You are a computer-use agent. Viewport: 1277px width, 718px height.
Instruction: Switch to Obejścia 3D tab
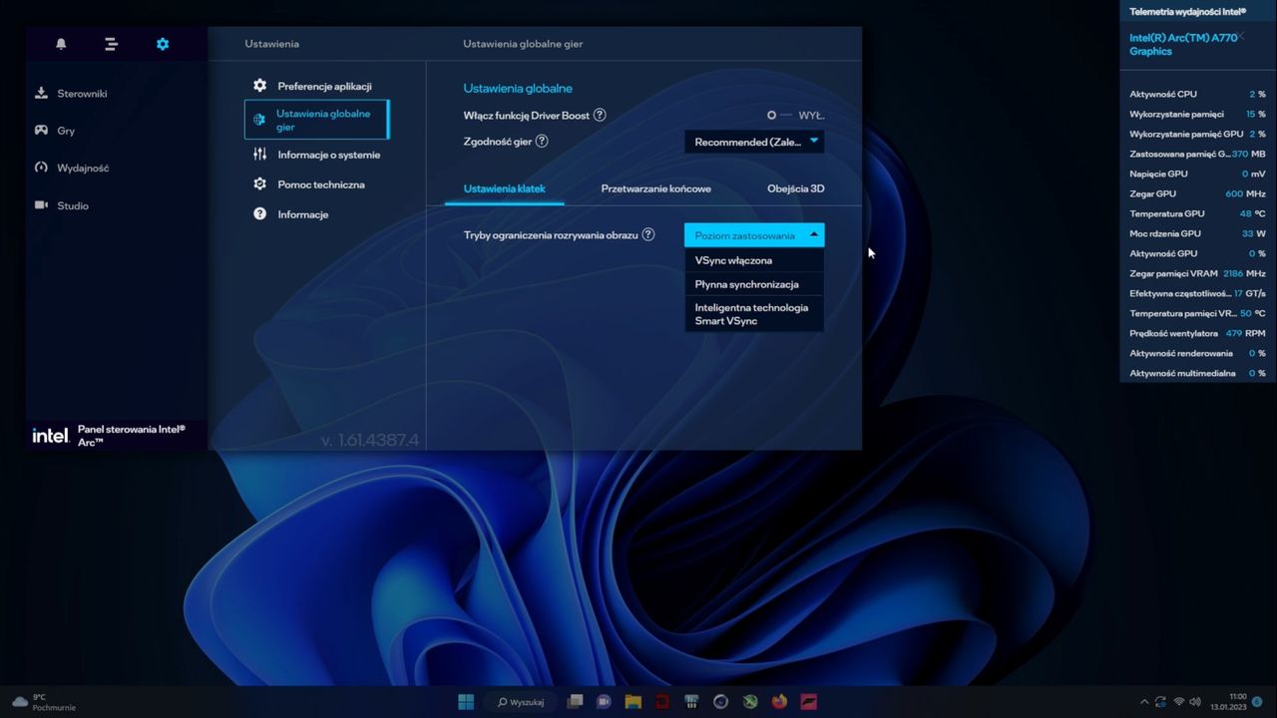(x=795, y=188)
